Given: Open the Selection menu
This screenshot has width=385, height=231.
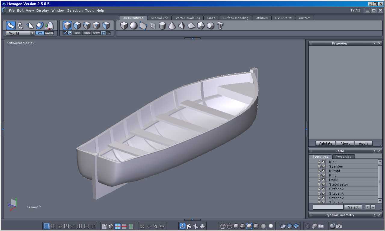Looking at the screenshot, I should pos(75,11).
